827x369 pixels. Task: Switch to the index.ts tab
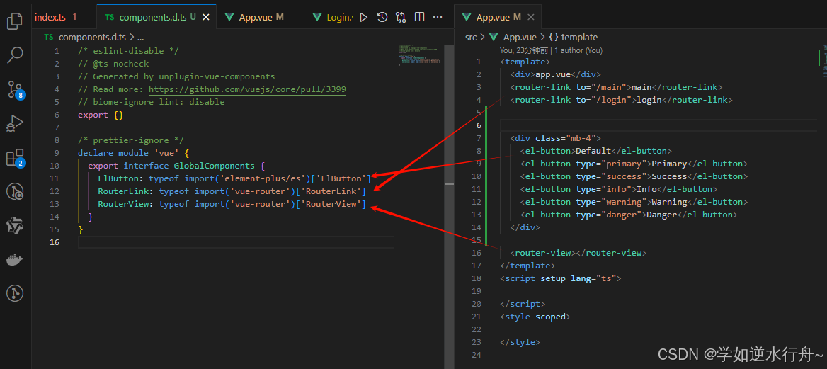tap(50, 17)
